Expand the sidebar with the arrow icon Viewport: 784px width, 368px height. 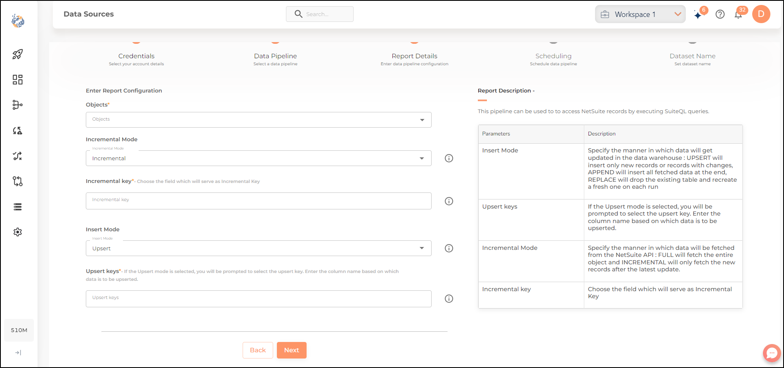pyautogui.click(x=18, y=353)
